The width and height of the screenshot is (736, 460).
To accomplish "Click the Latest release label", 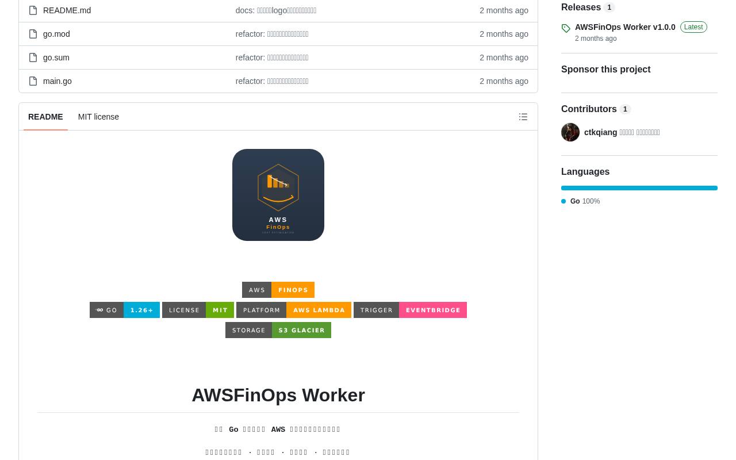I will 693,27.
